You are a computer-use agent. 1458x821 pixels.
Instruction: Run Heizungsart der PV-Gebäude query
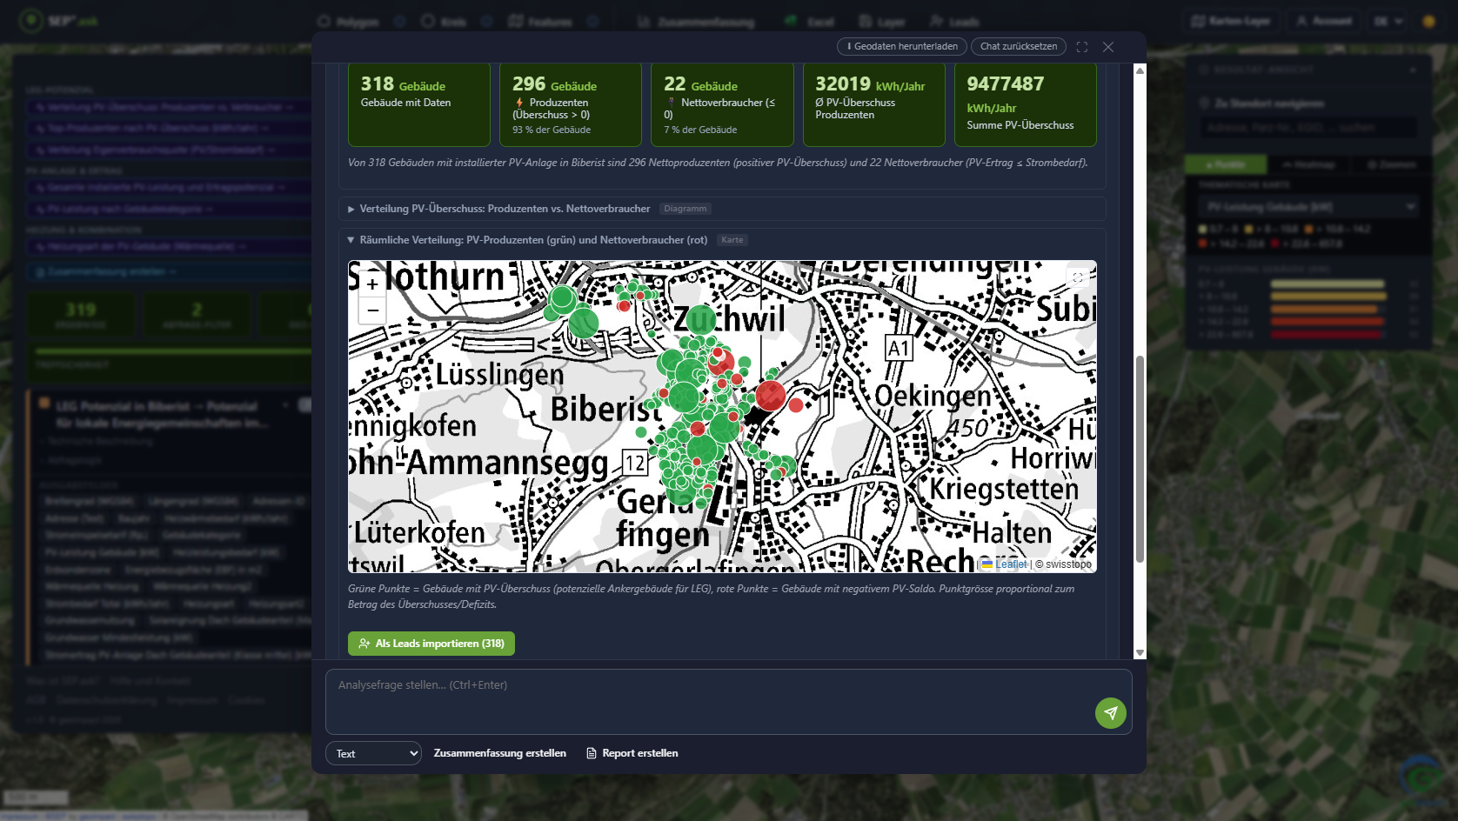(x=170, y=246)
